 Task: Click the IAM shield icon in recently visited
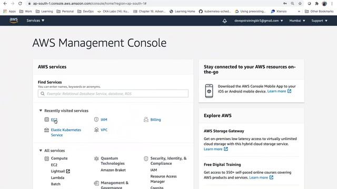point(96,119)
